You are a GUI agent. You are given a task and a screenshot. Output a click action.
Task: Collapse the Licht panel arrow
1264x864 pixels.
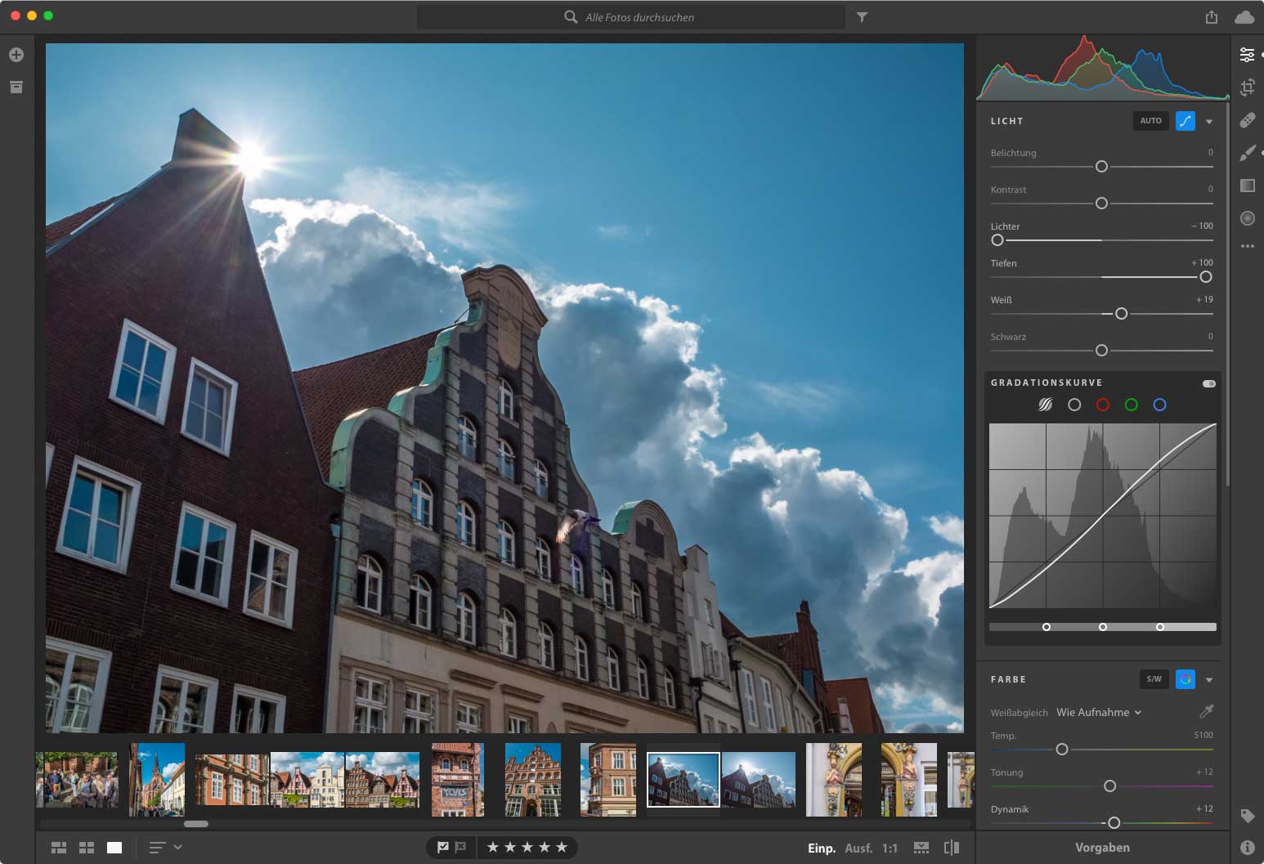(x=1209, y=122)
